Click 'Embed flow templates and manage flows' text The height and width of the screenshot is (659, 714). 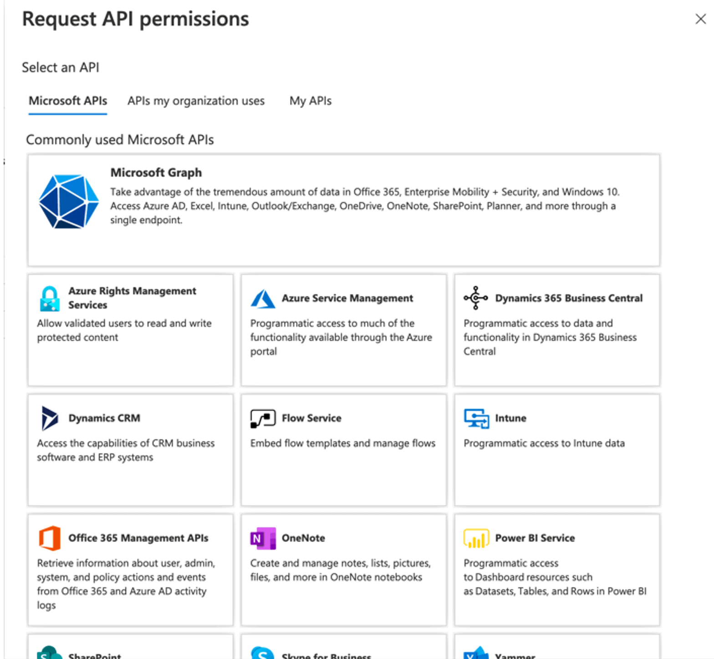343,443
